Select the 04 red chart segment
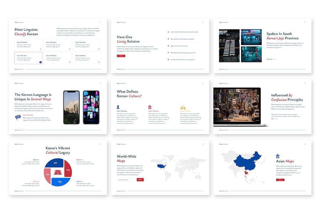 pyautogui.click(x=68, y=170)
